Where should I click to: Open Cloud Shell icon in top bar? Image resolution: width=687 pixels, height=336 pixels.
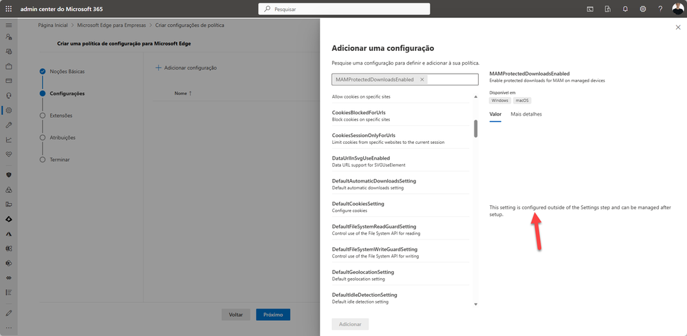(590, 9)
